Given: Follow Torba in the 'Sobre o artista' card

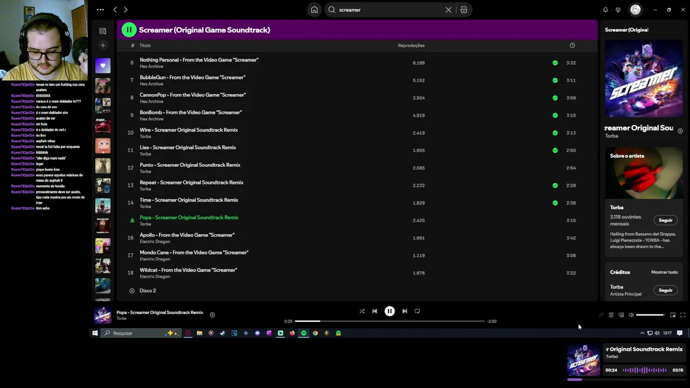Looking at the screenshot, I should coord(665,220).
